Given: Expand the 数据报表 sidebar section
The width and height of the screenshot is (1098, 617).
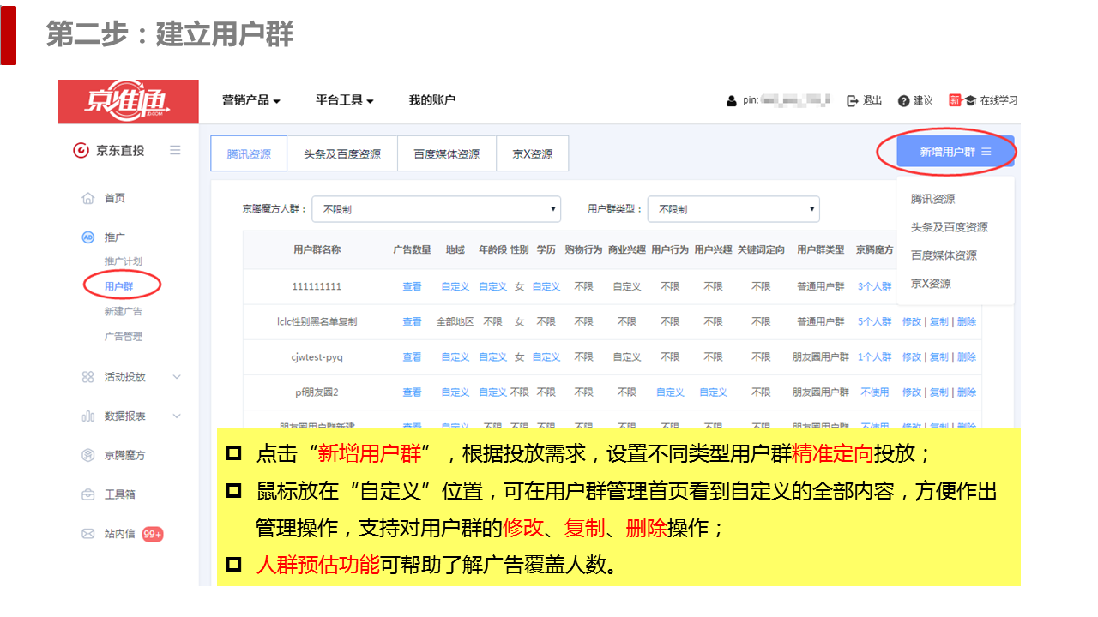Looking at the screenshot, I should click(x=177, y=416).
